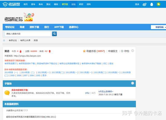The height and width of the screenshot is (120, 166).
Task: Open the 2011英语(二) link
Action: tap(100, 72)
